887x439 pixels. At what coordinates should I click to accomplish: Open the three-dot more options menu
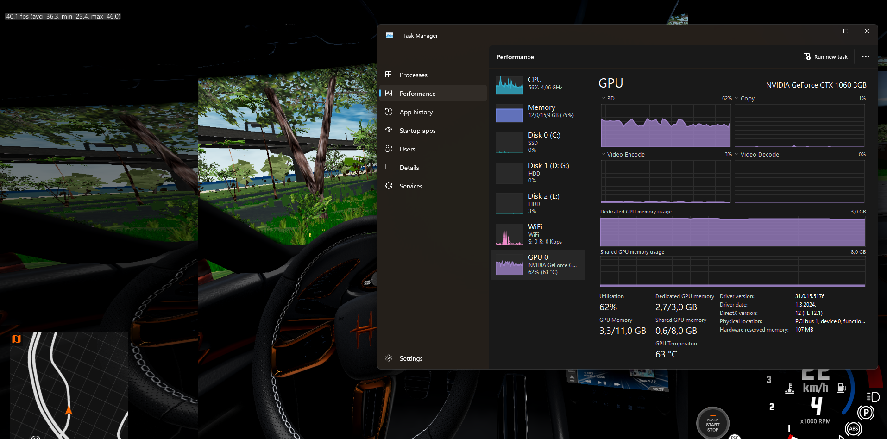pos(865,57)
